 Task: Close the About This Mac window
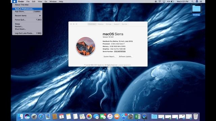(71, 24)
